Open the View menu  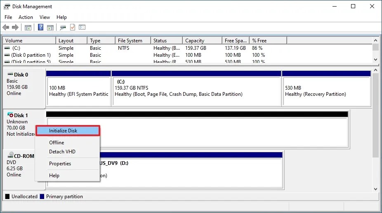click(45, 17)
